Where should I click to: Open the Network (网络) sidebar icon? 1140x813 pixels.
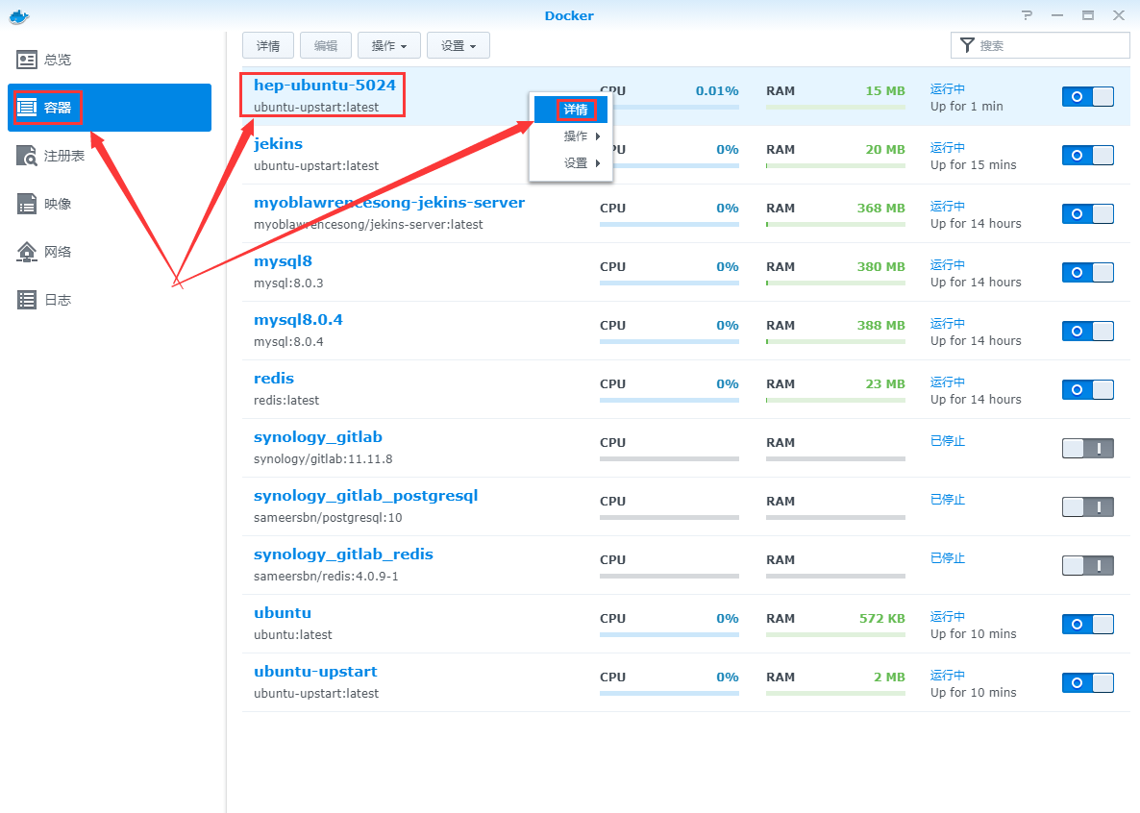pos(27,252)
